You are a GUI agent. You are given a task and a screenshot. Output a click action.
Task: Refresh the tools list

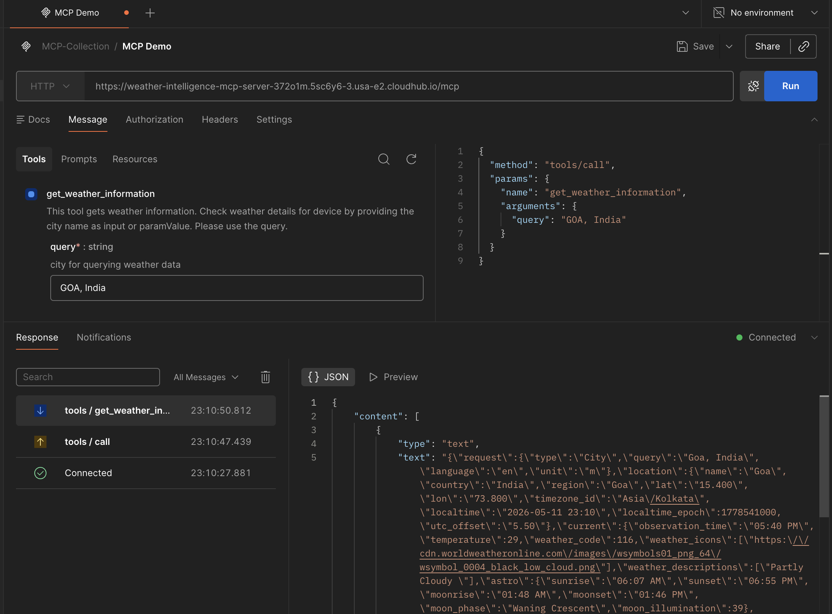coord(411,159)
